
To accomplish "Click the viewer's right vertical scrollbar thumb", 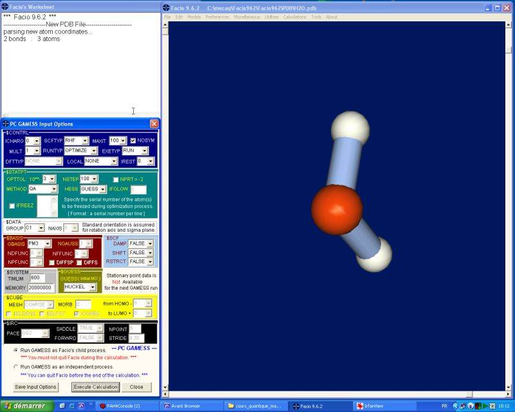I will [509, 50].
